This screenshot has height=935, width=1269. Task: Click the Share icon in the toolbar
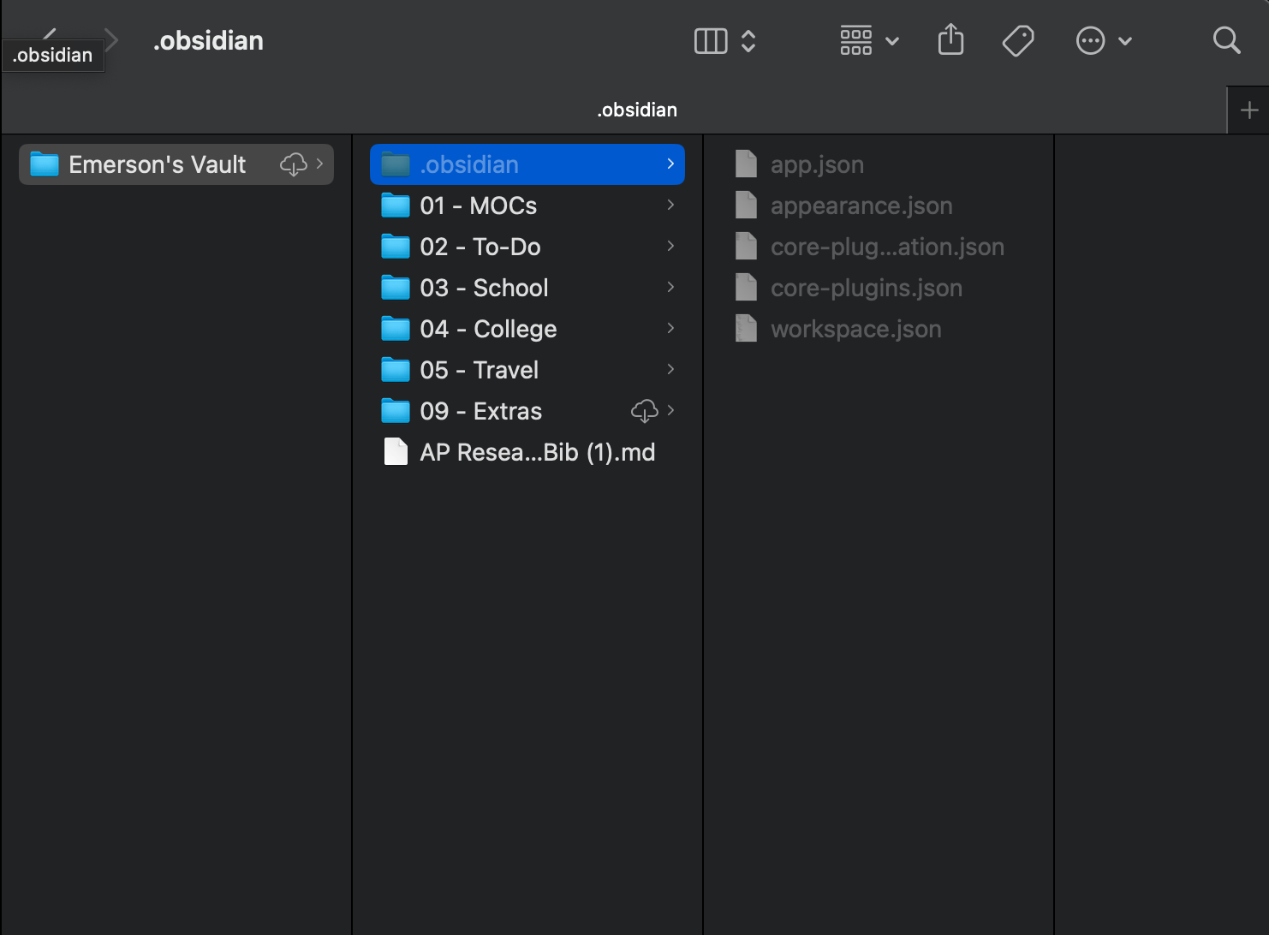[x=950, y=40]
